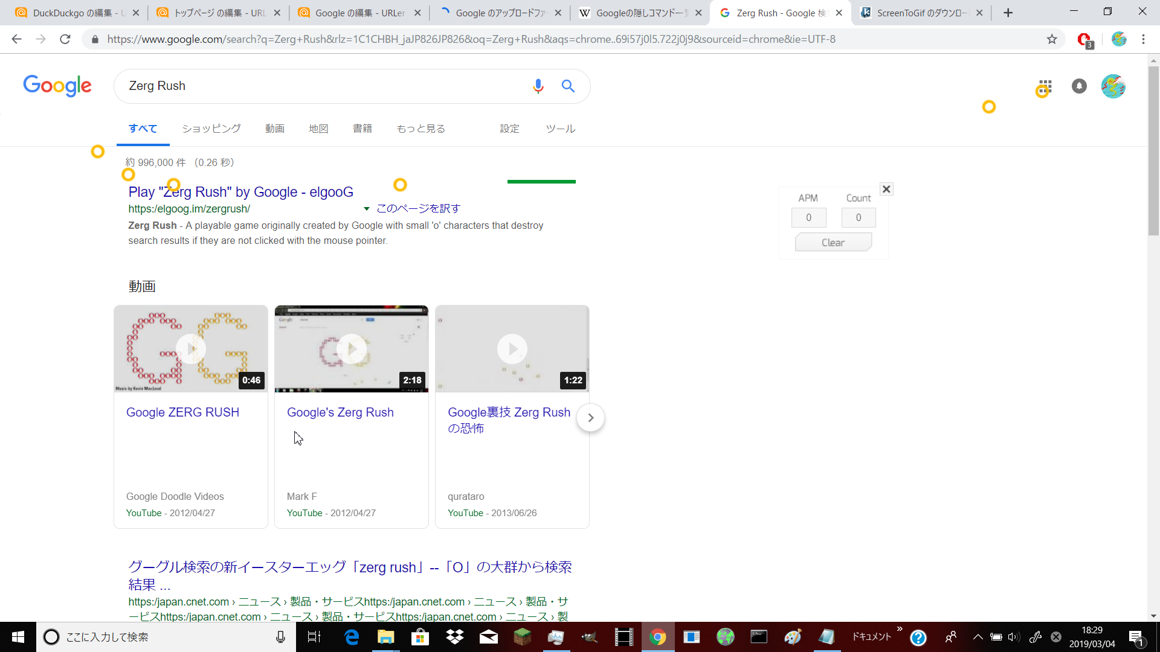Open the Google apps grid
The height and width of the screenshot is (652, 1160).
click(1045, 86)
